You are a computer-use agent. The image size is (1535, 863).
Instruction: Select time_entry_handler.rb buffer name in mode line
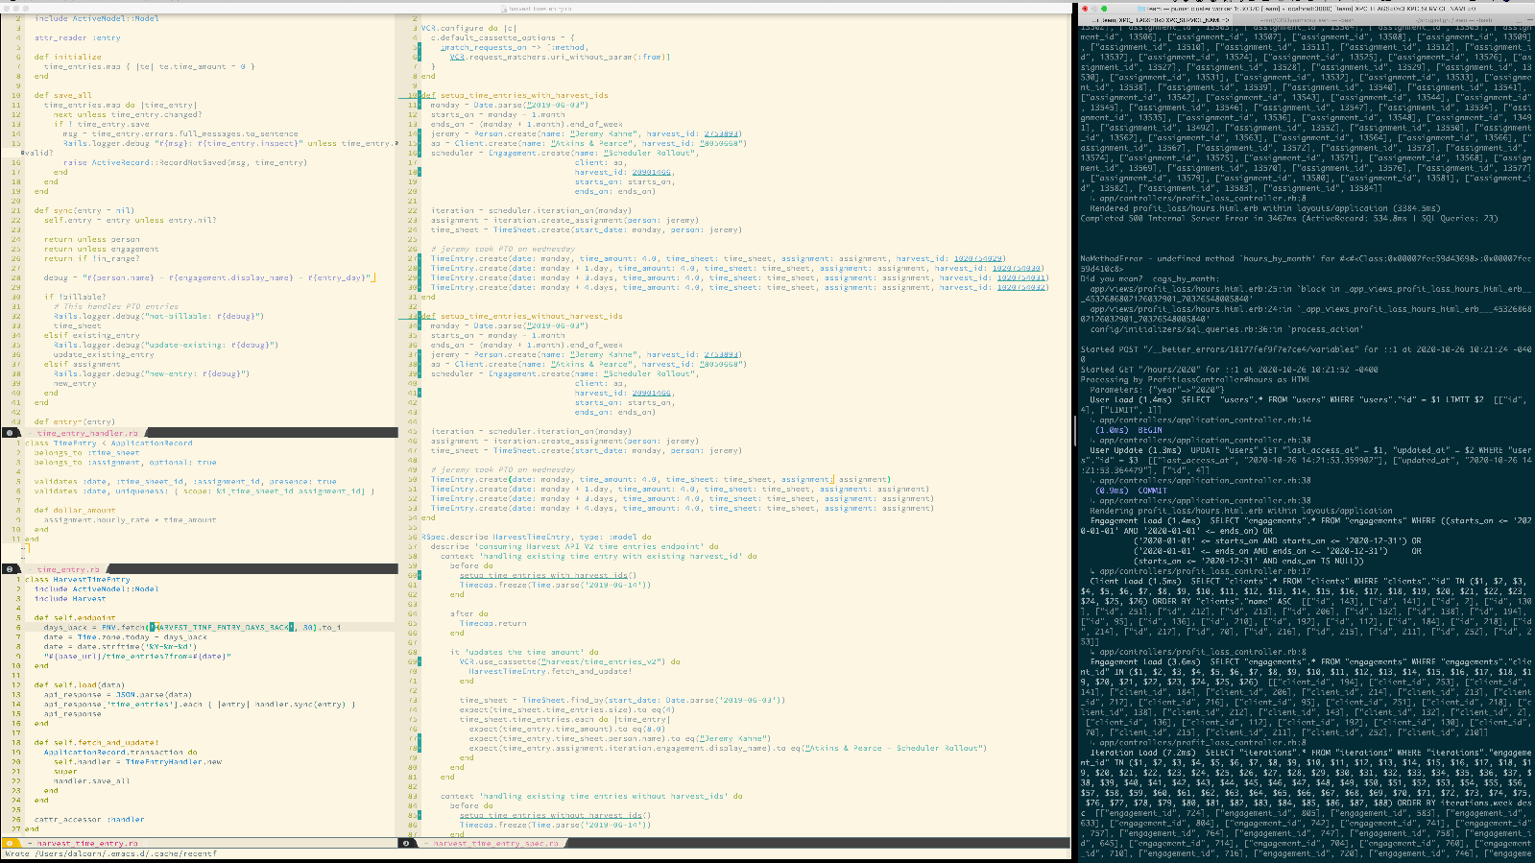87,433
